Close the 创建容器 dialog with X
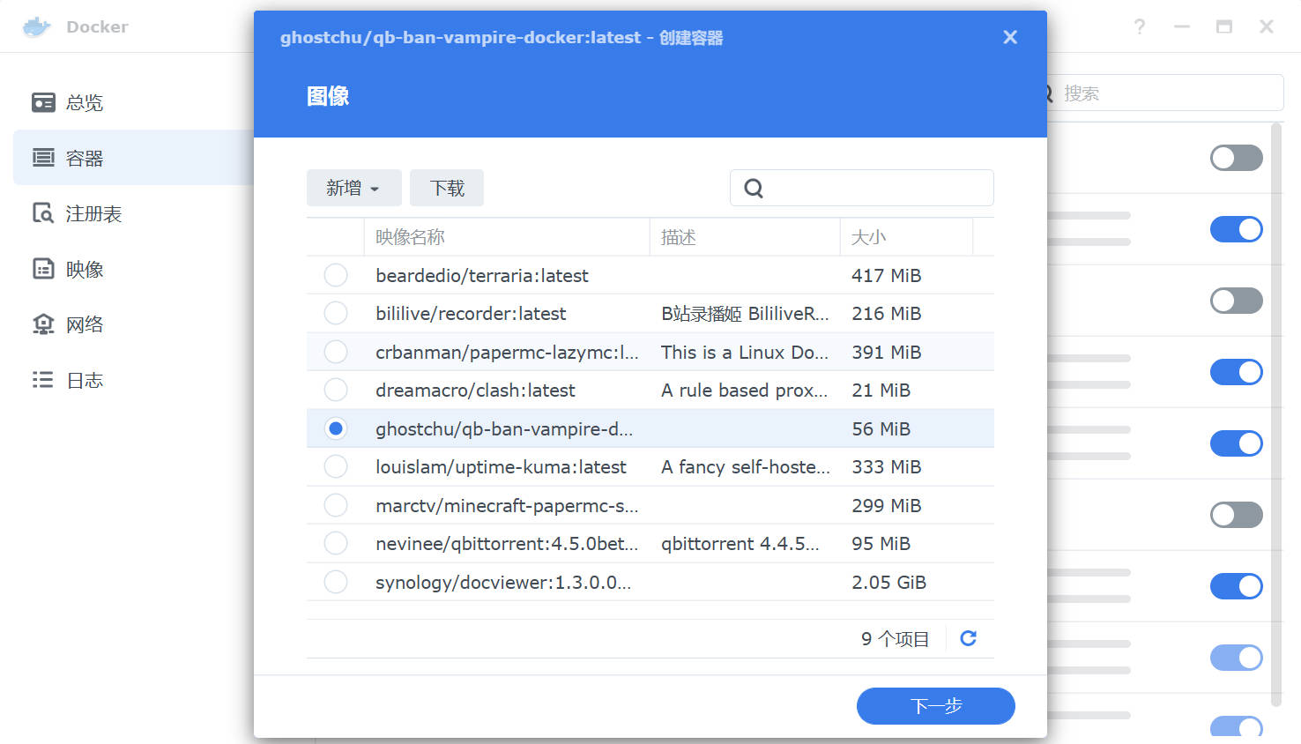The width and height of the screenshot is (1301, 744). [1010, 37]
